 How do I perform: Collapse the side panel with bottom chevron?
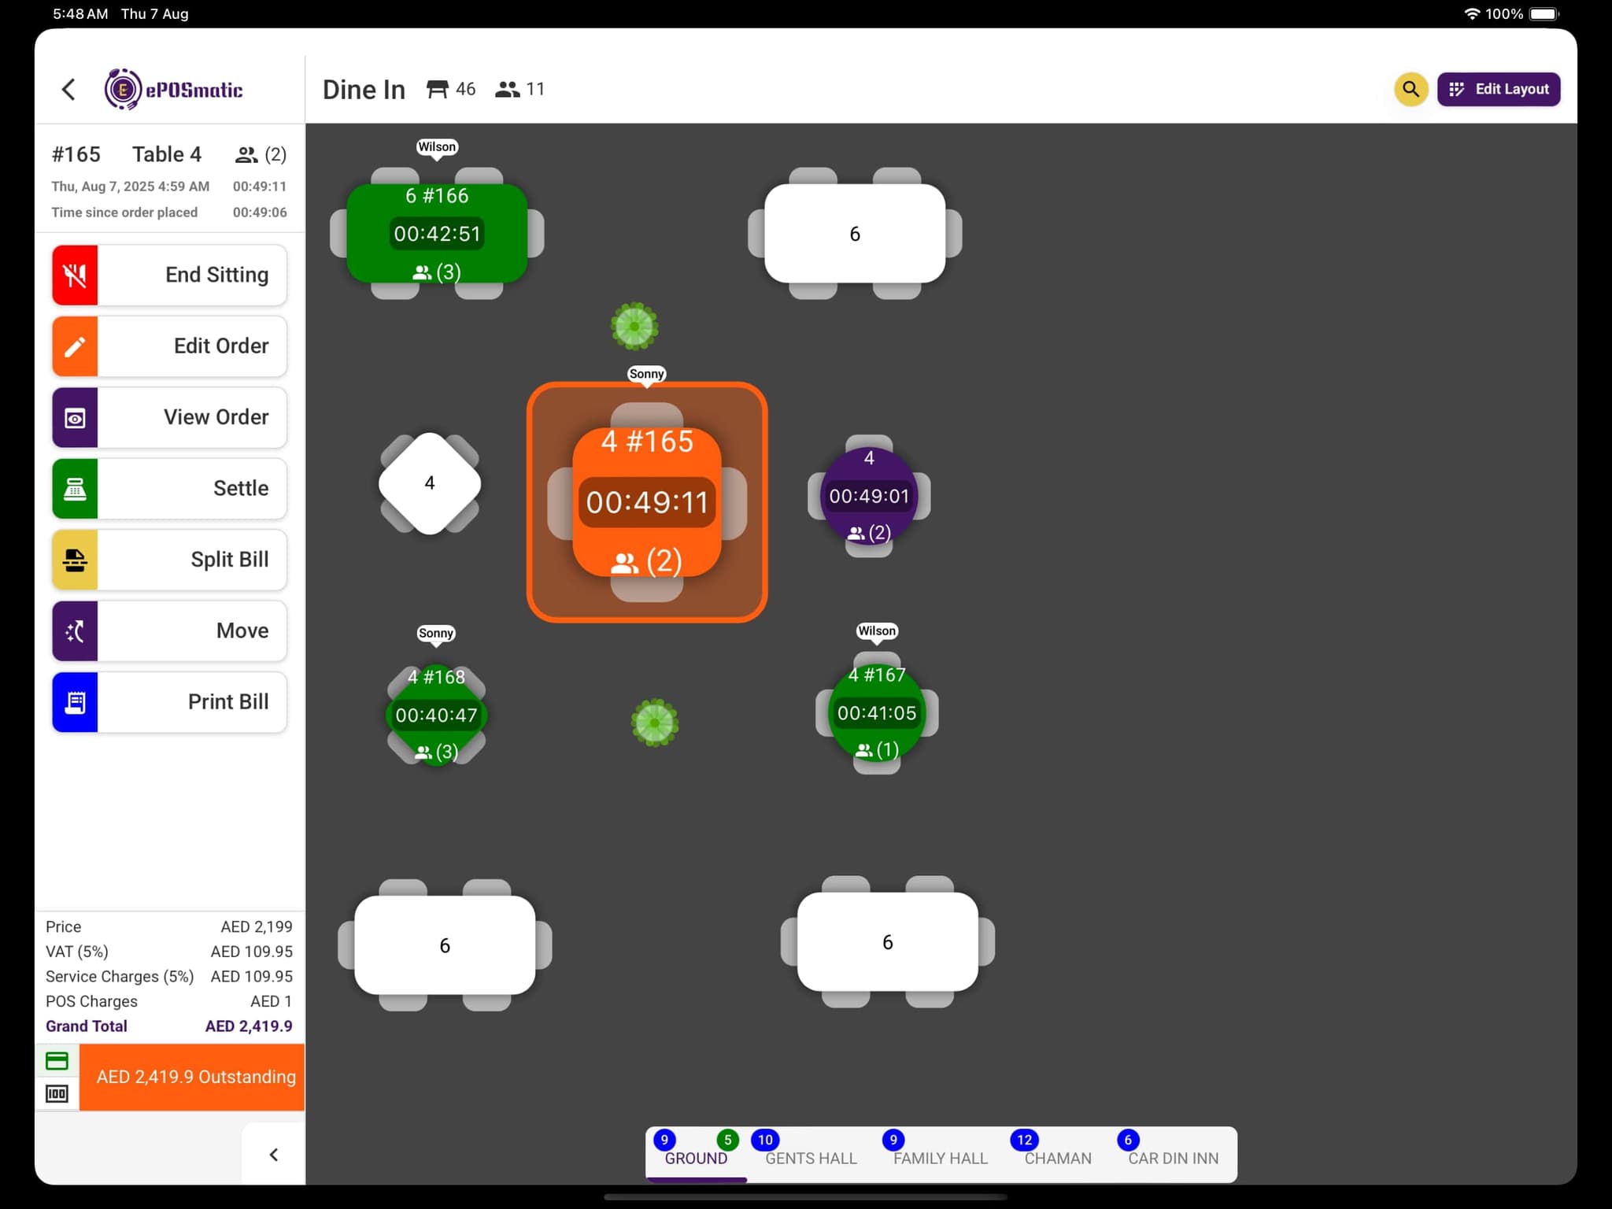tap(273, 1155)
